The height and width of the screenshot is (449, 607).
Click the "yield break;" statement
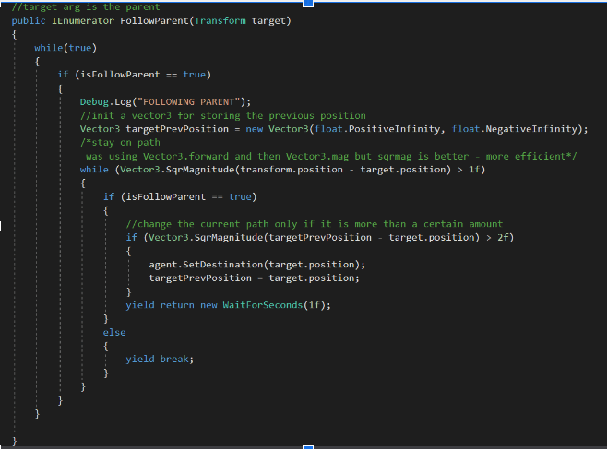tap(160, 360)
